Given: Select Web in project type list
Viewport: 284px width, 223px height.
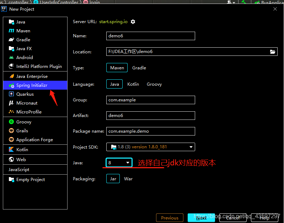Looking at the screenshot, I should point(35,159).
